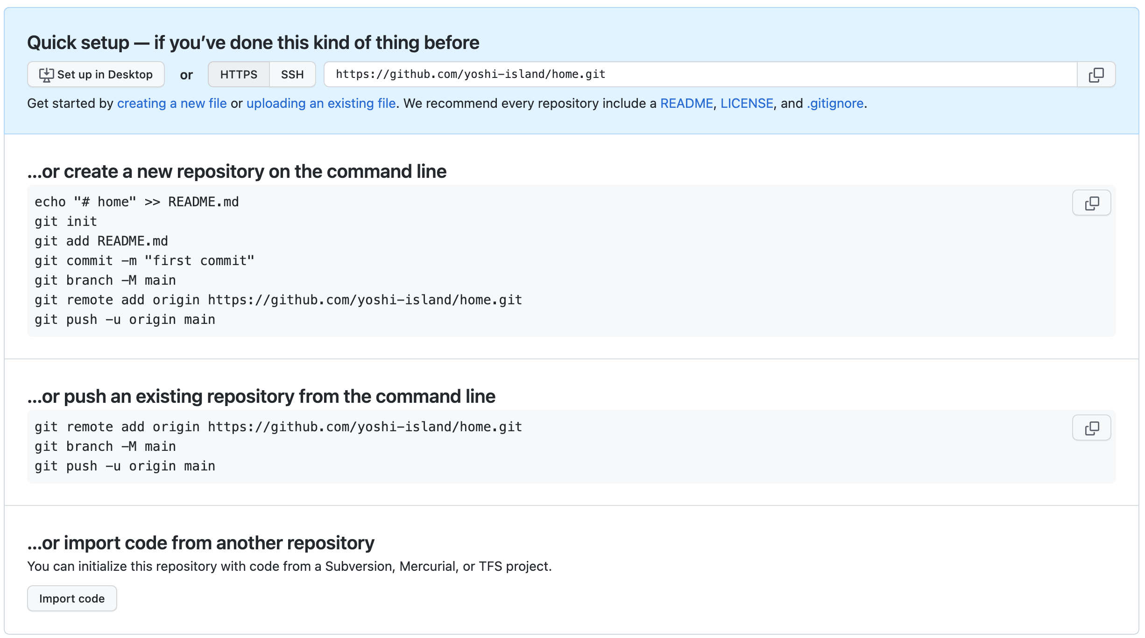Copy the repository URL to clipboard

point(1096,75)
